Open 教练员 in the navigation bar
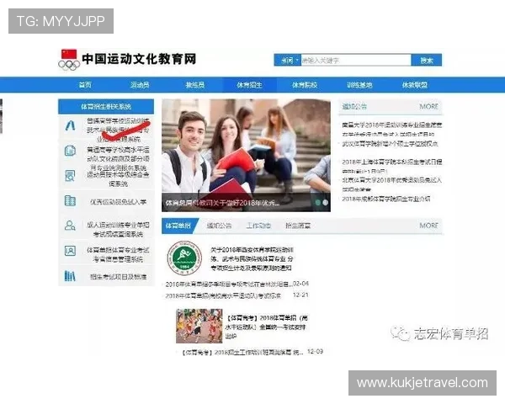Image resolution: width=505 pixels, height=404 pixels. 195,85
